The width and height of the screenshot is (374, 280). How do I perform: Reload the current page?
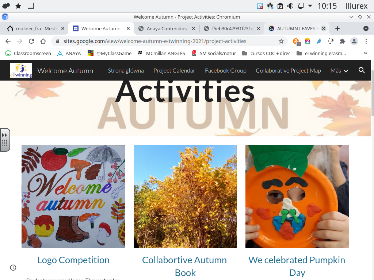coord(31,41)
